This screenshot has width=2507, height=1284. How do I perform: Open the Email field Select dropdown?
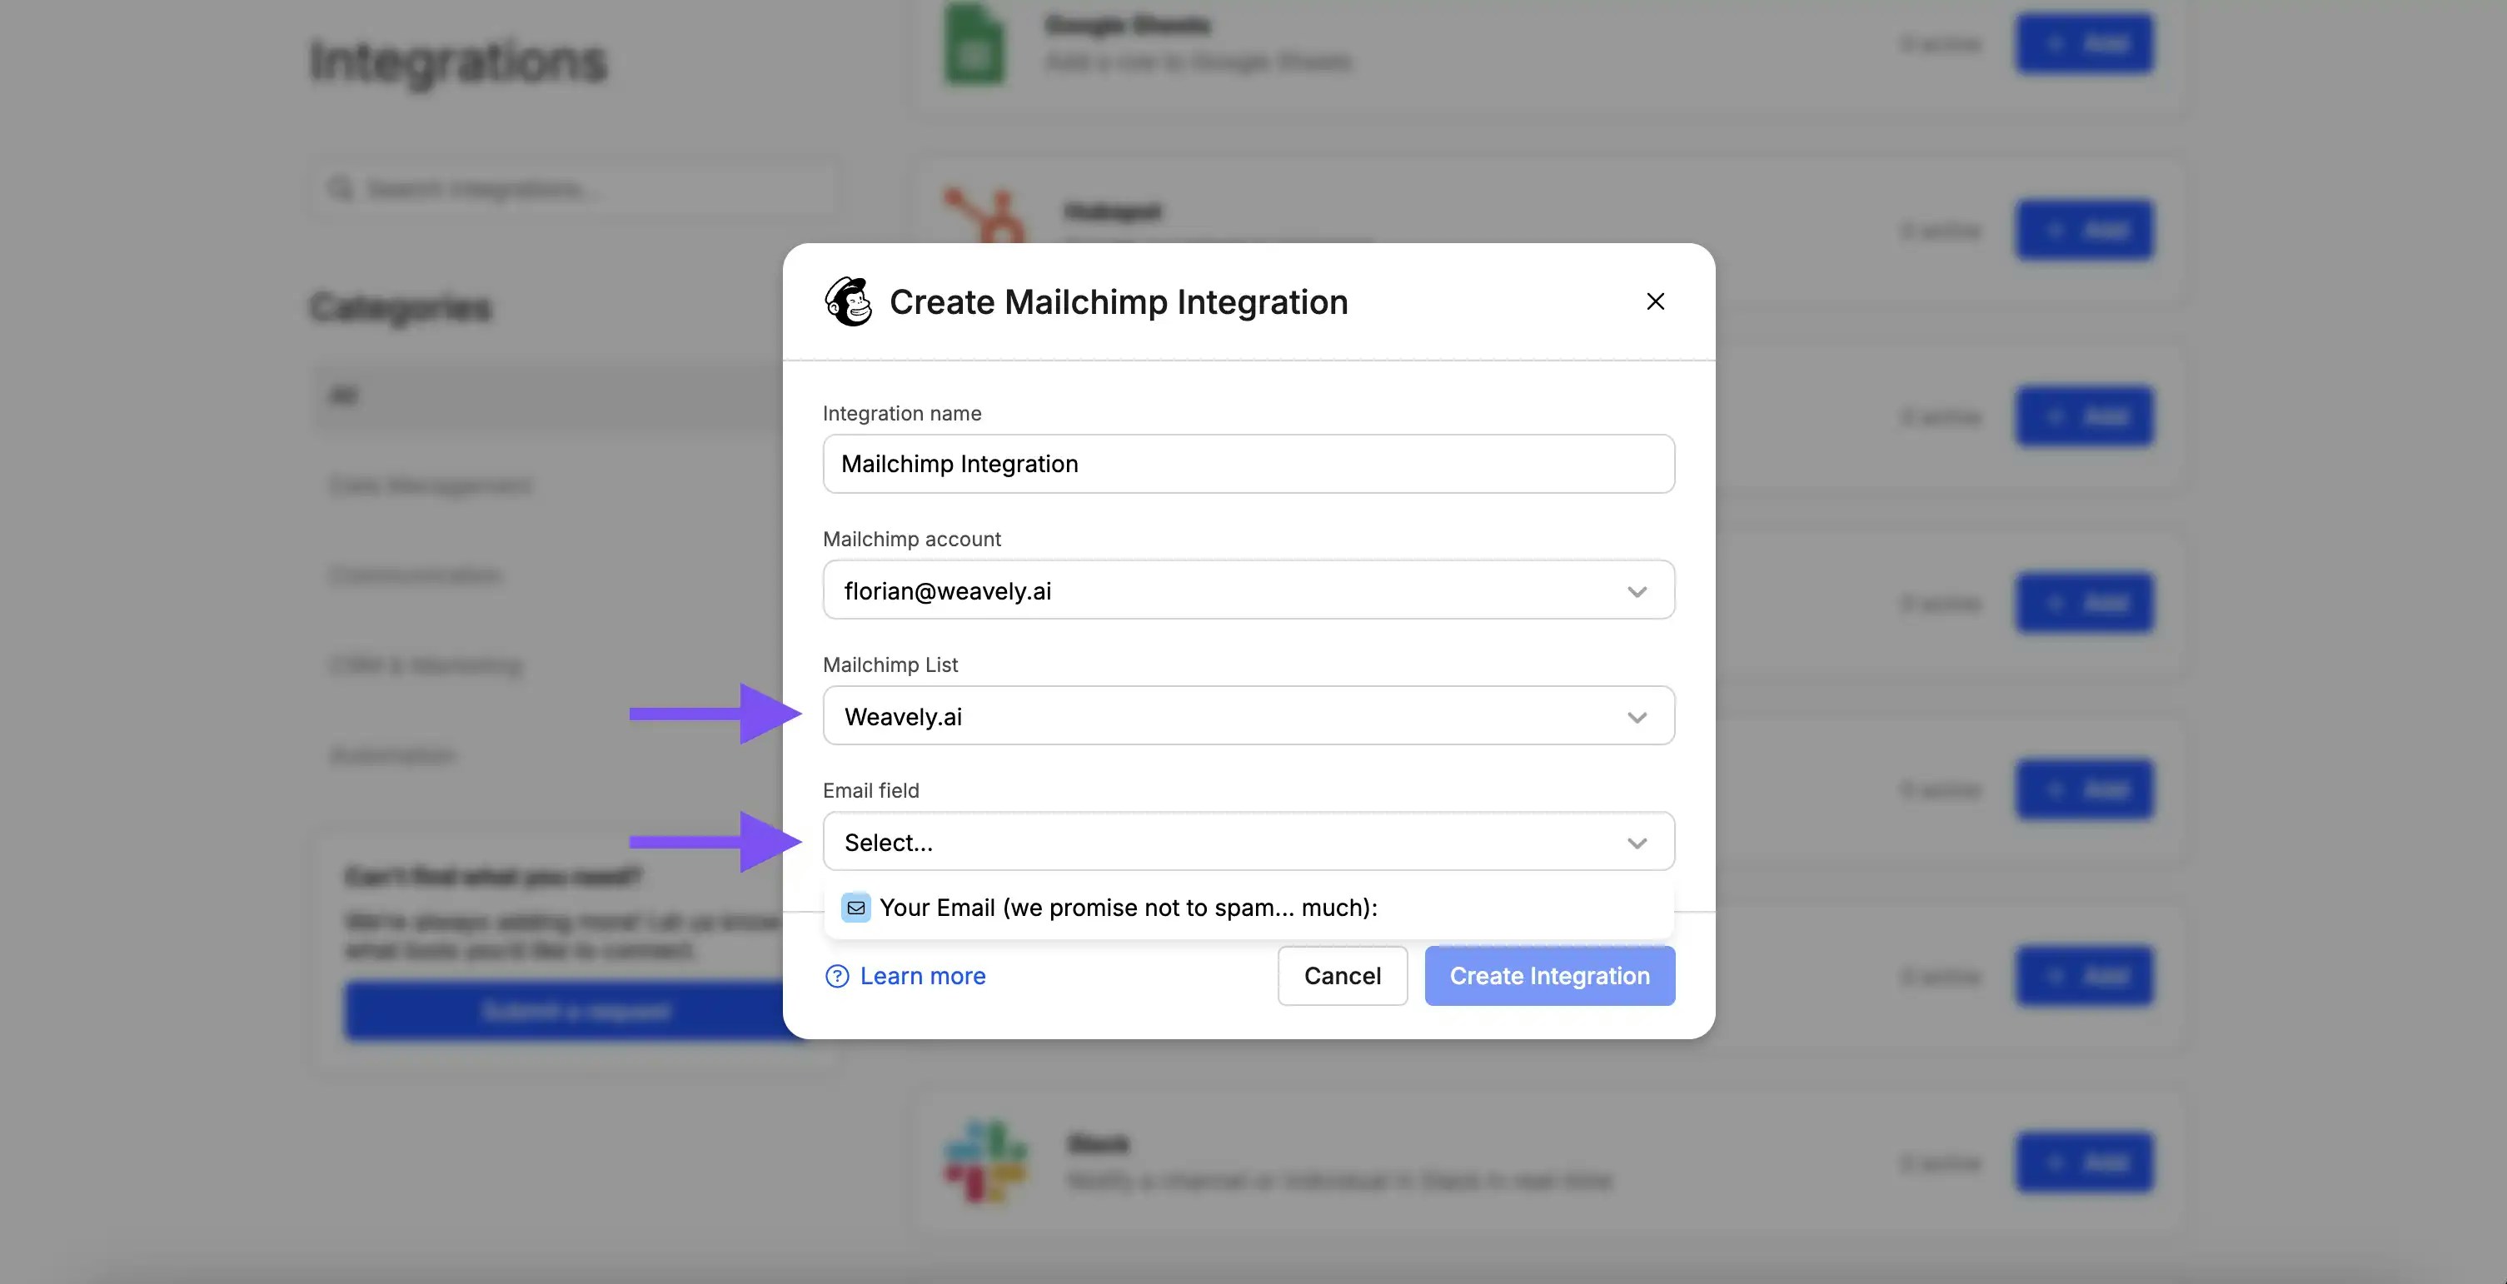tap(1249, 841)
